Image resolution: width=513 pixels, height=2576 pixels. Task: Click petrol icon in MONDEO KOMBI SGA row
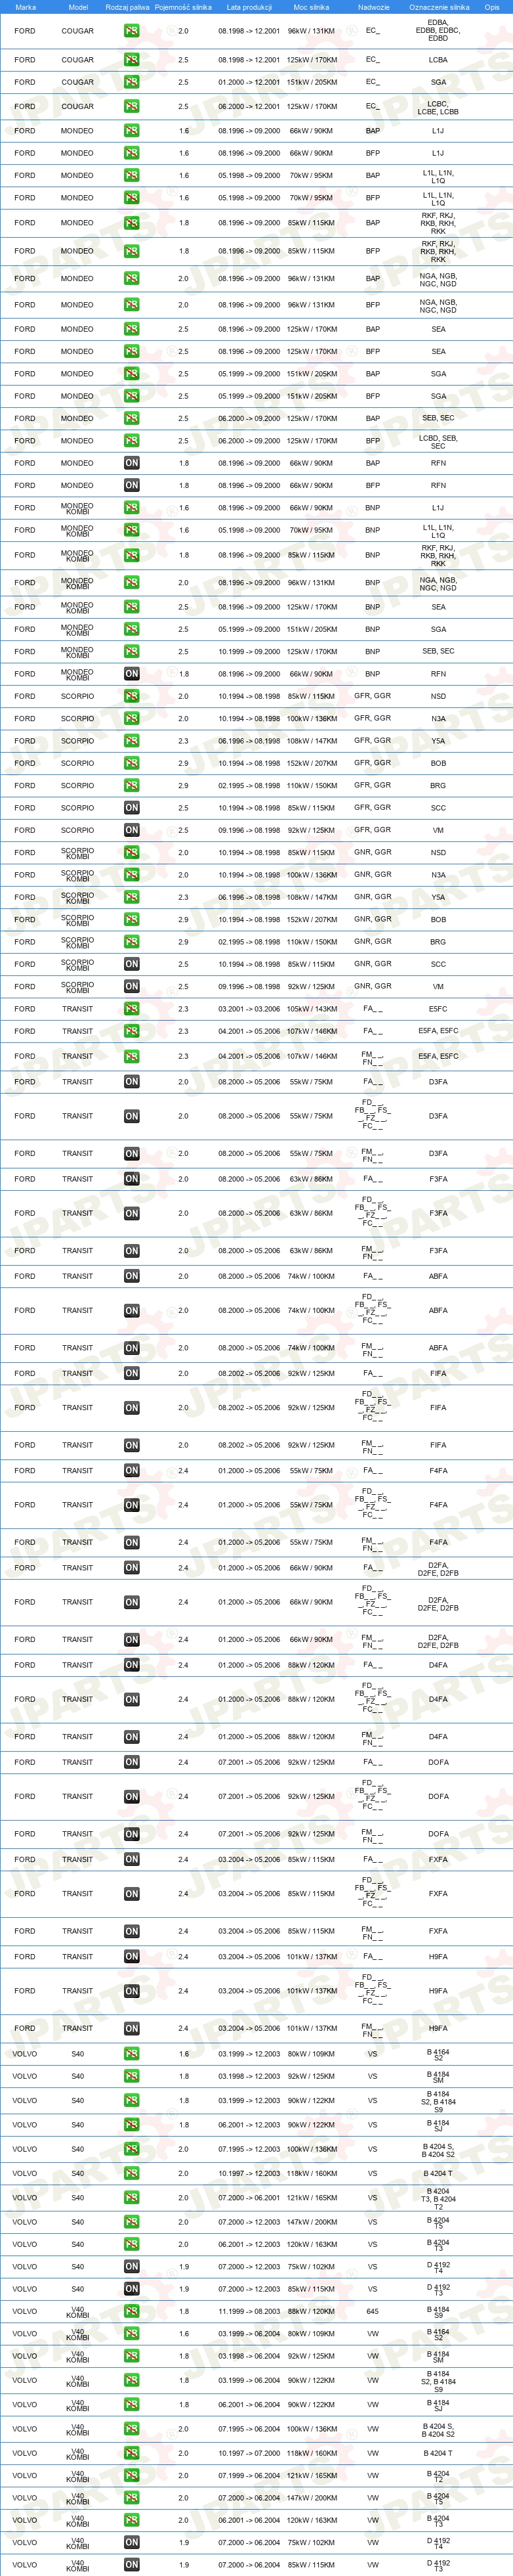(131, 629)
